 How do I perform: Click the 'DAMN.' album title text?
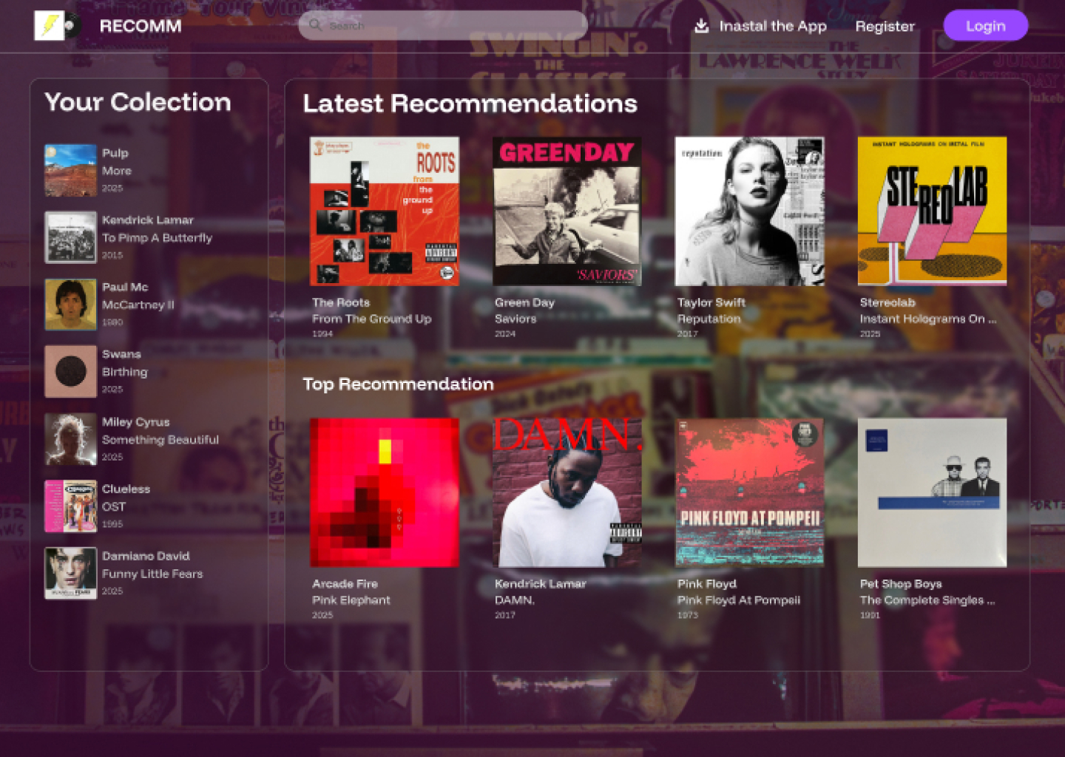pyautogui.click(x=515, y=600)
